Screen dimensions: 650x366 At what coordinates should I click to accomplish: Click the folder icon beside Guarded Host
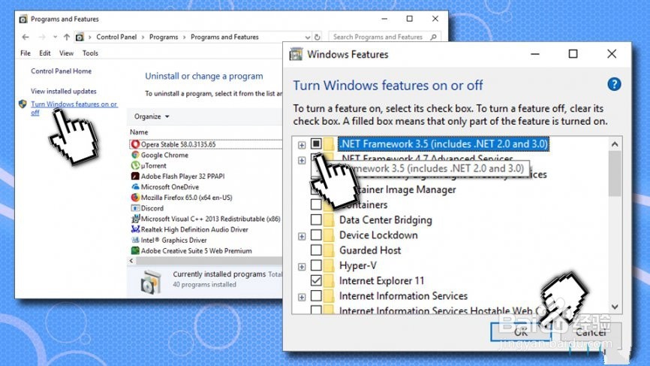(329, 250)
